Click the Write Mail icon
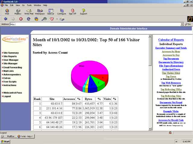 (x=29, y=12)
